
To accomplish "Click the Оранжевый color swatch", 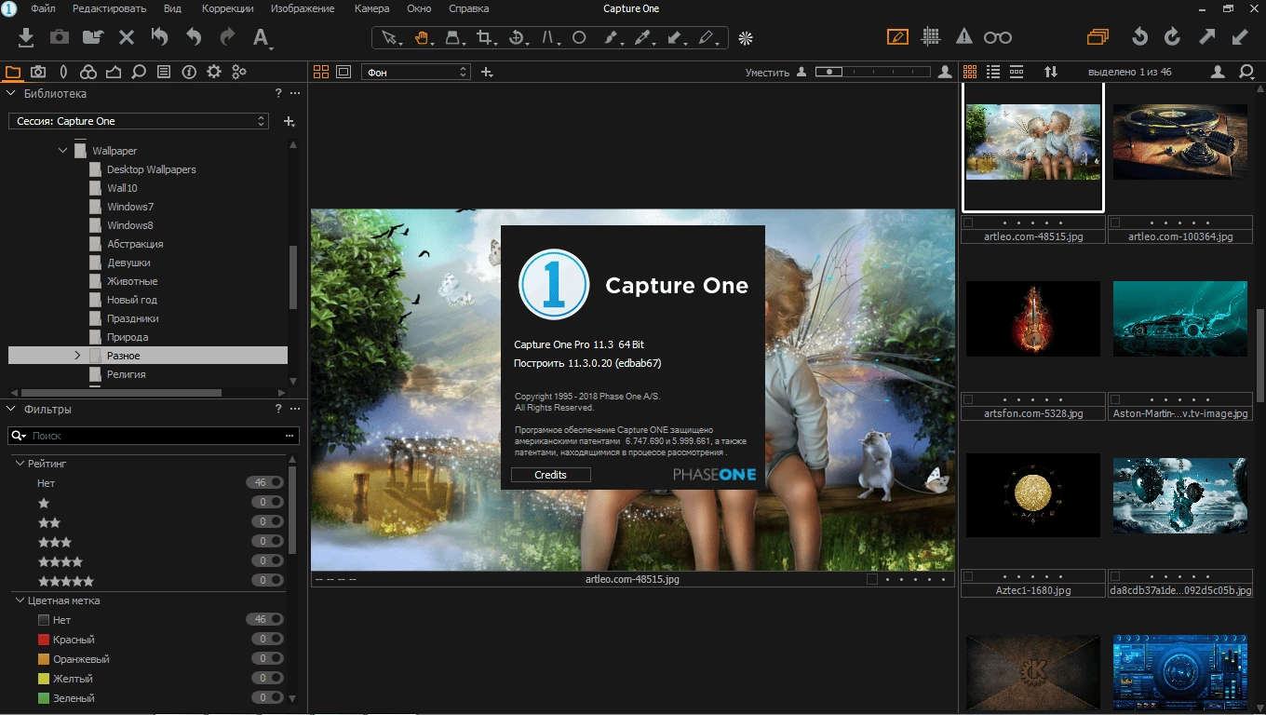I will pos(43,659).
